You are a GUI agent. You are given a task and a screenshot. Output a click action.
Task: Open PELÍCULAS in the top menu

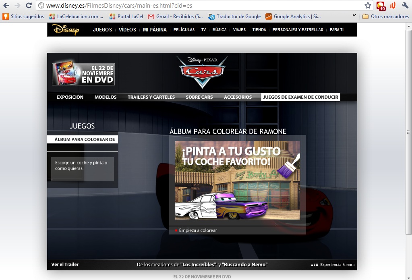coord(184,30)
